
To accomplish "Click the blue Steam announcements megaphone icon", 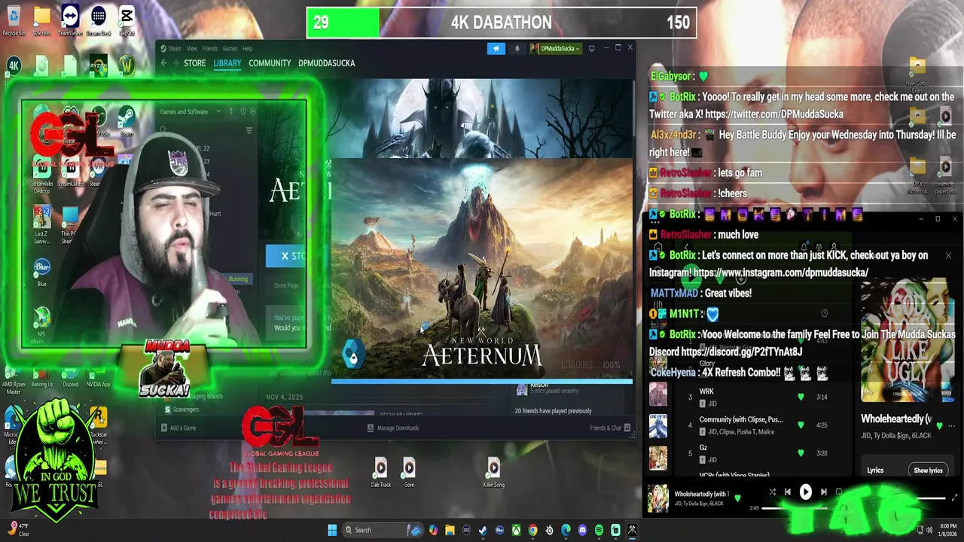I will (x=496, y=48).
